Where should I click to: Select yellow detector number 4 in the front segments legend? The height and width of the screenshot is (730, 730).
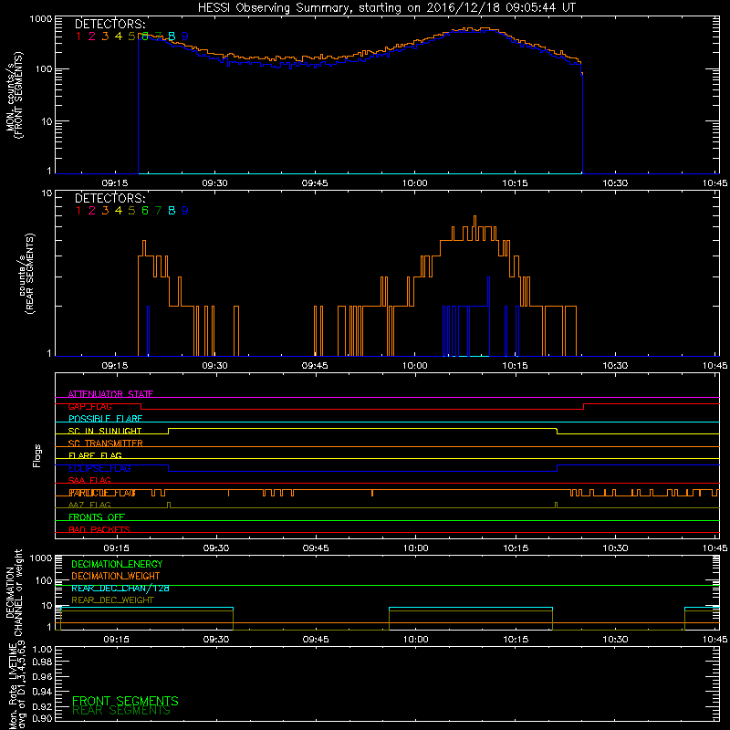point(119,36)
